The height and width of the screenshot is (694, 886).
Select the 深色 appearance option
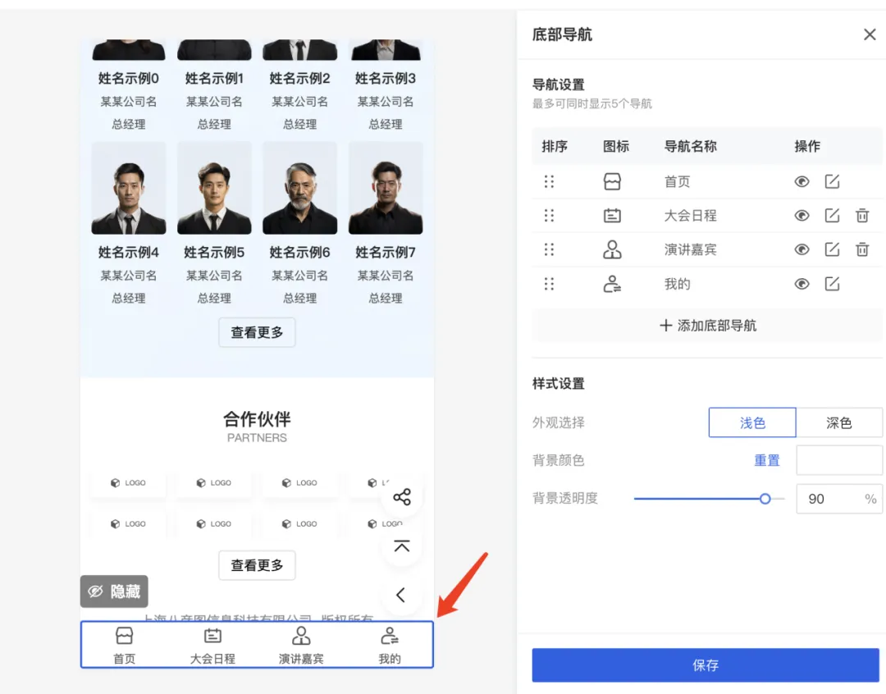click(x=838, y=422)
